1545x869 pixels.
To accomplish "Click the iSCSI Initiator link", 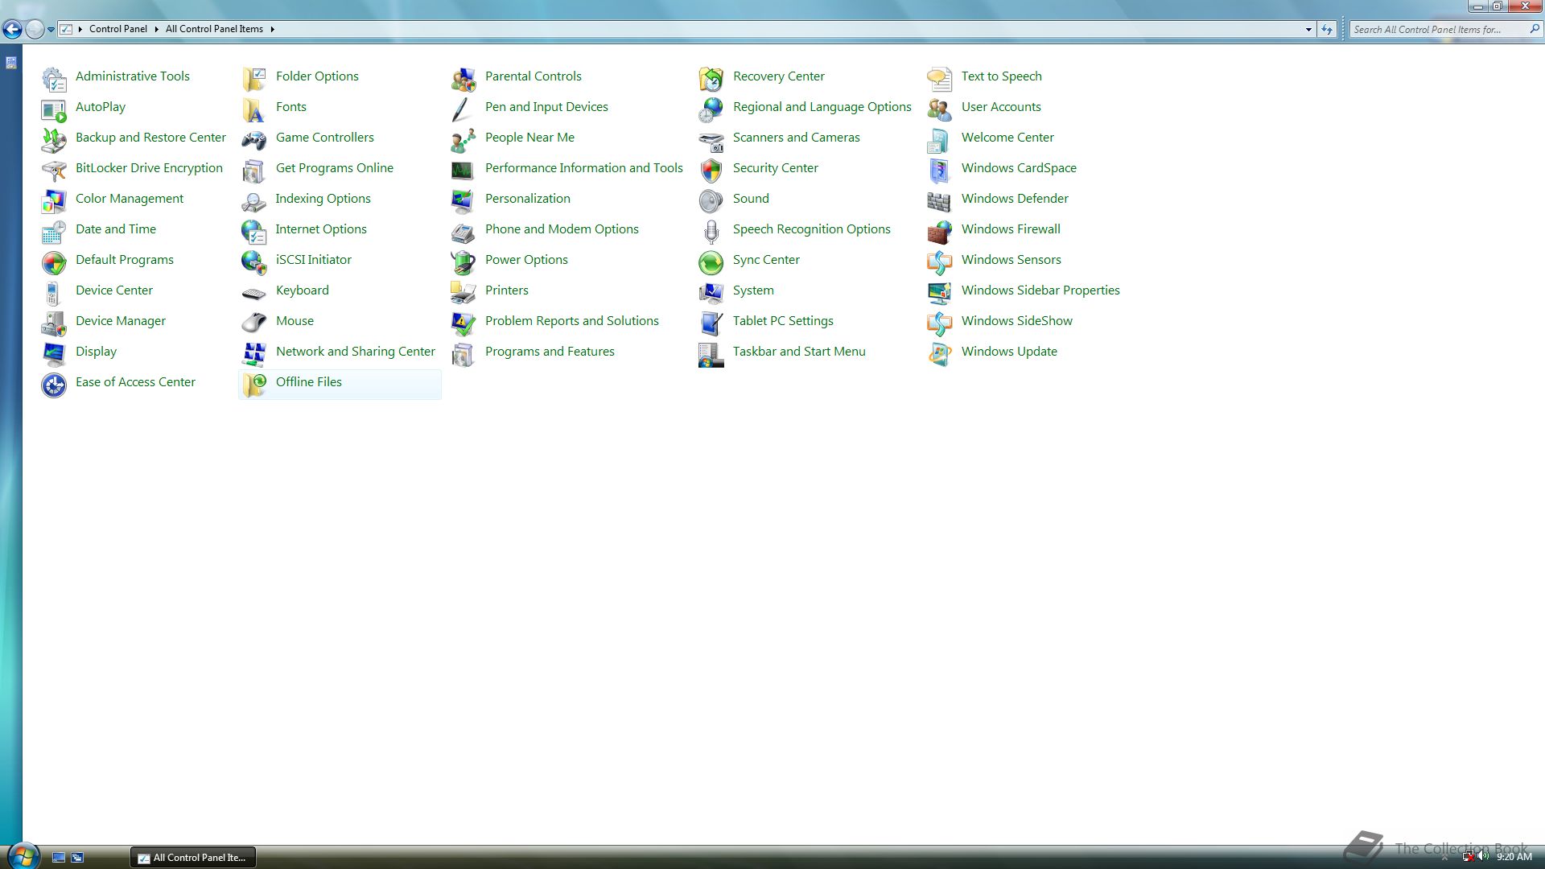I will click(x=314, y=259).
